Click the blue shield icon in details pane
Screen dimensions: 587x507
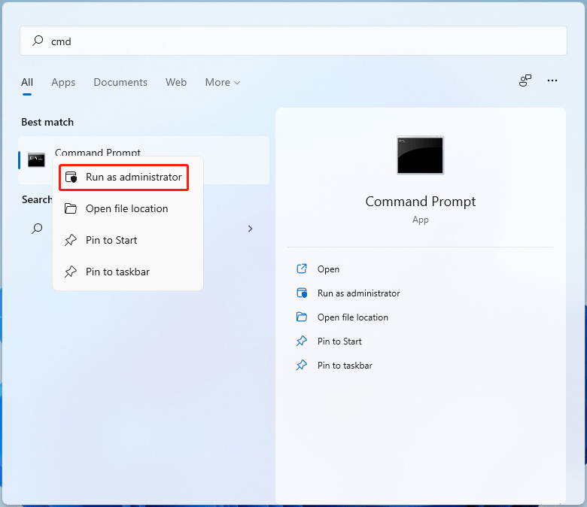[x=302, y=293]
